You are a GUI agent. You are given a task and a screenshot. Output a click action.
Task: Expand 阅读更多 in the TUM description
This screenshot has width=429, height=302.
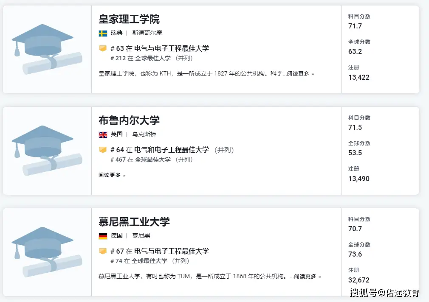(x=307, y=277)
